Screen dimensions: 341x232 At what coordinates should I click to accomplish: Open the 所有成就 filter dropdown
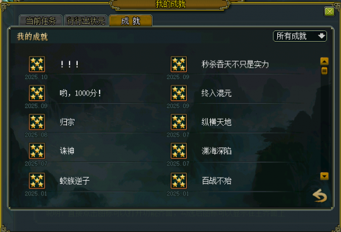300,36
